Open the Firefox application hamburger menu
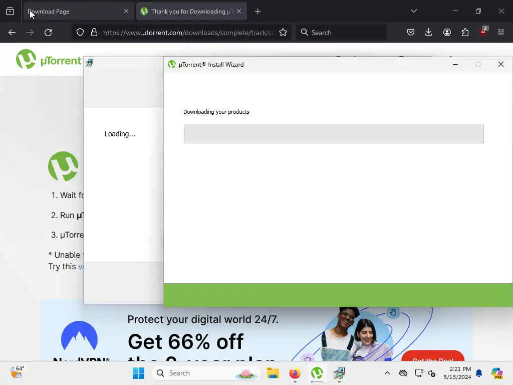 point(501,32)
